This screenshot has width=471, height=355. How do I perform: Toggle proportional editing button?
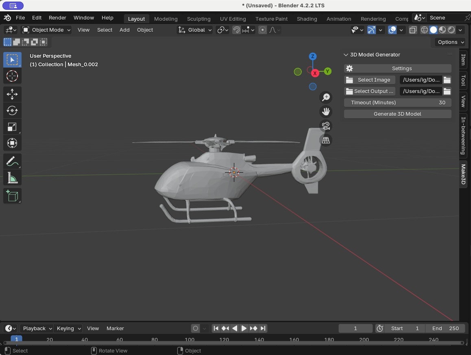(x=262, y=30)
